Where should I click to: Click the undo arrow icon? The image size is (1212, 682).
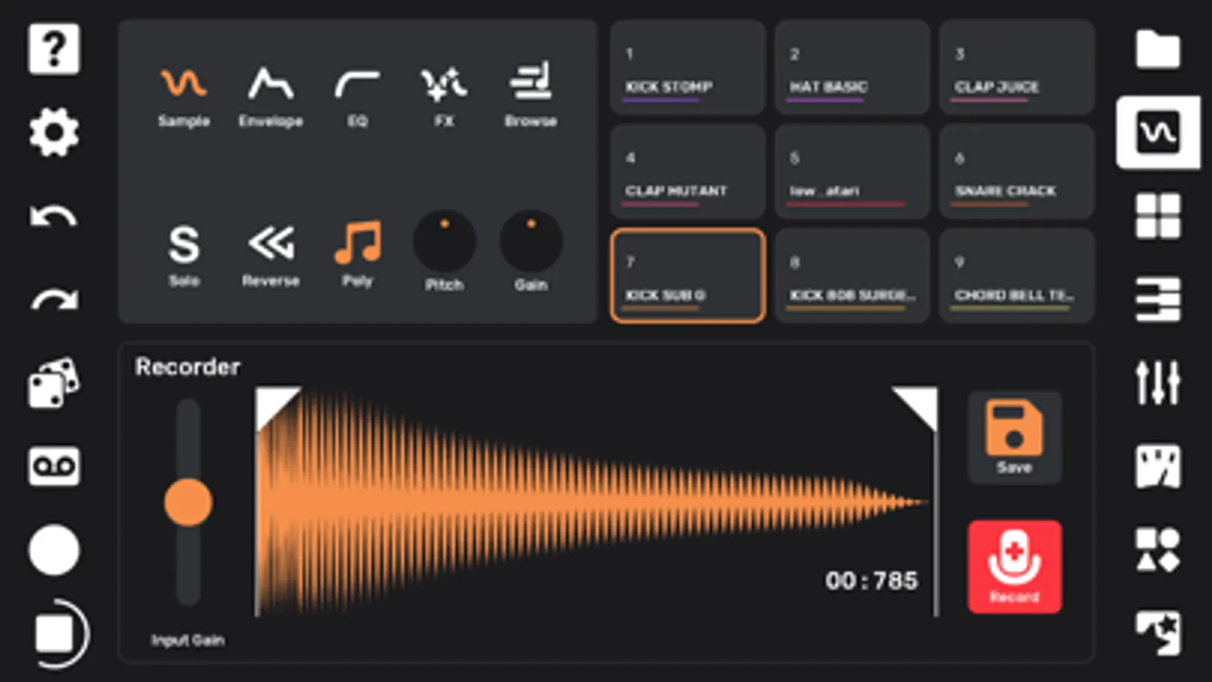(x=54, y=217)
